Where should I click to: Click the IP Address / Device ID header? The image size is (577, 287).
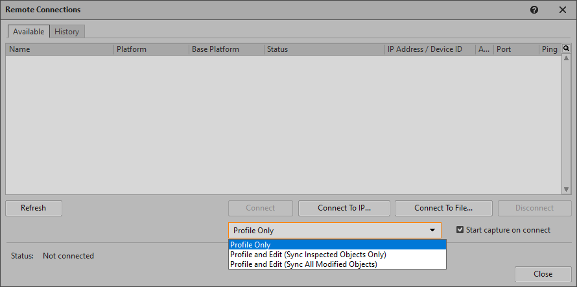(429, 49)
